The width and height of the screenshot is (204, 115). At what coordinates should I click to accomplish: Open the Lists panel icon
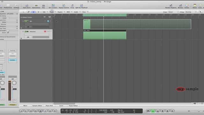(x=200, y=6)
